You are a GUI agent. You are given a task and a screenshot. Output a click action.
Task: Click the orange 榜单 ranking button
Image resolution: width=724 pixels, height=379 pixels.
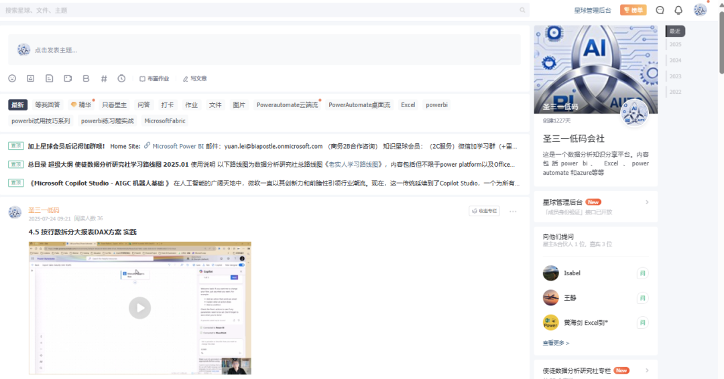[633, 10]
